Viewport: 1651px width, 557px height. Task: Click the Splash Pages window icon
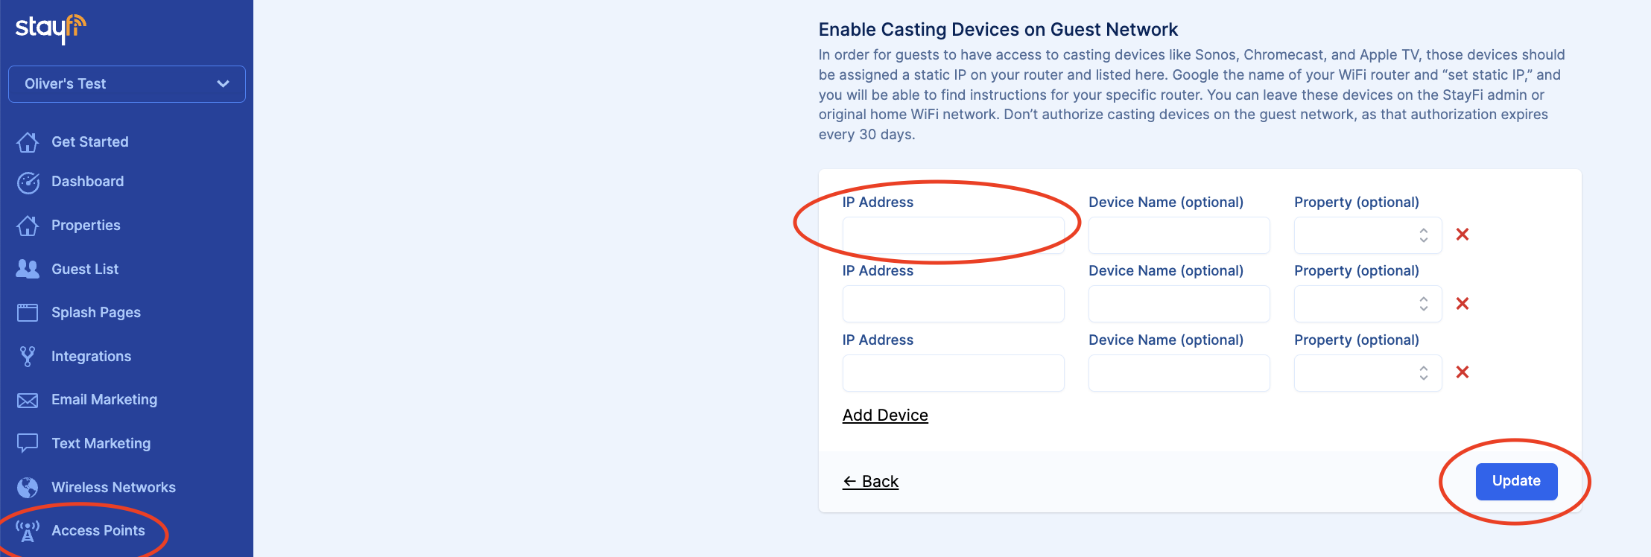click(x=28, y=313)
